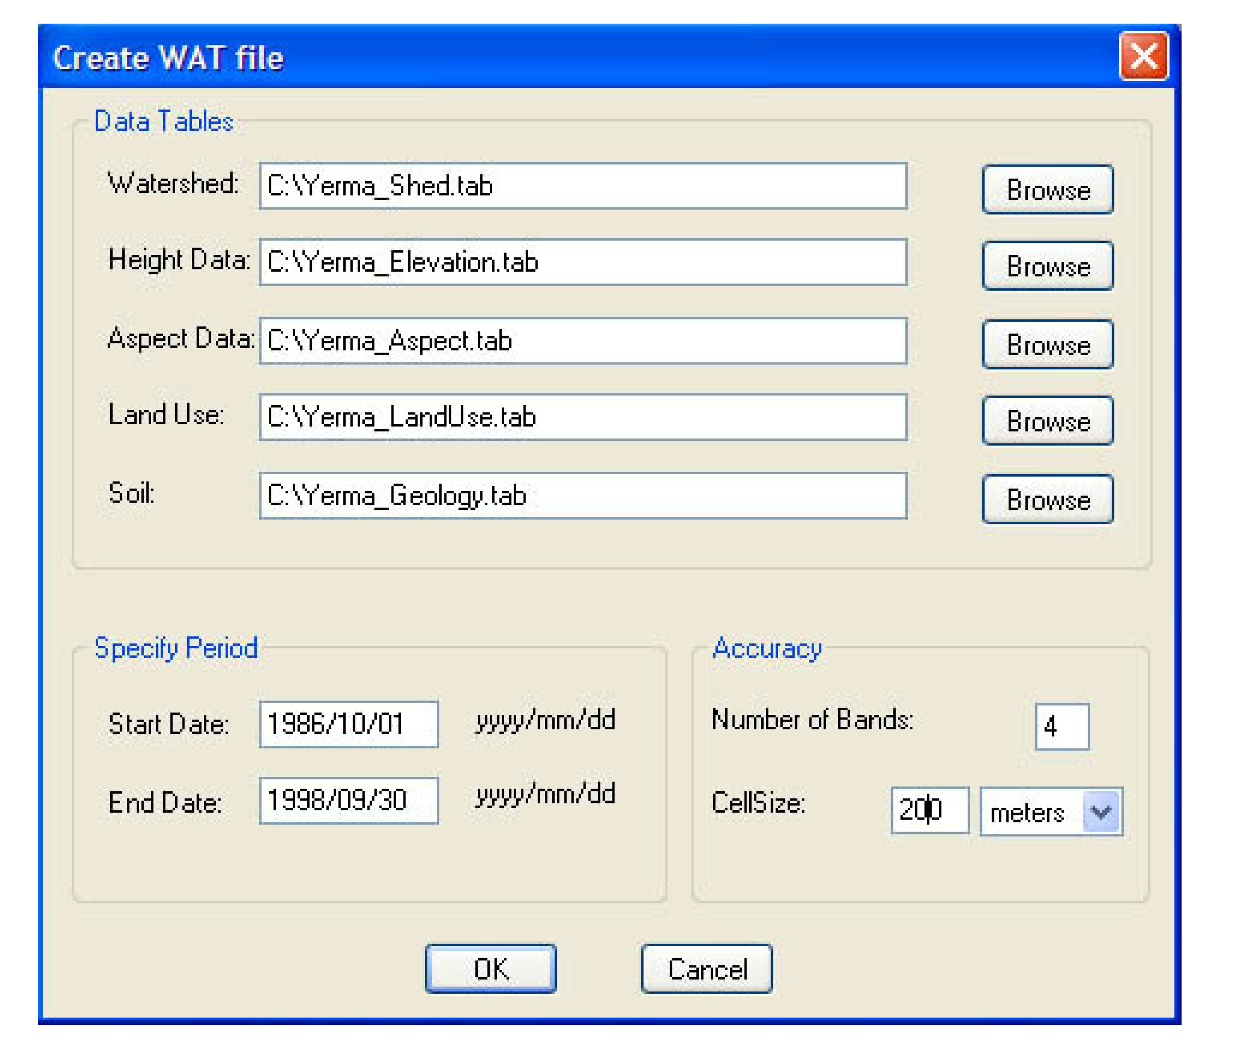The image size is (1233, 1056).
Task: Click the End Date field
Action: [x=349, y=801]
